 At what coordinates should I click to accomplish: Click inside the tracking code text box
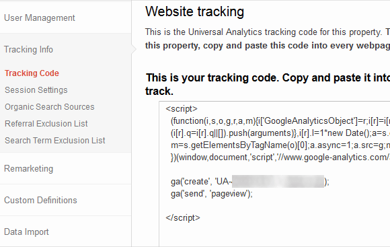click(x=274, y=174)
